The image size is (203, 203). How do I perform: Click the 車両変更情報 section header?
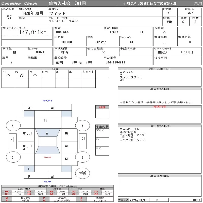coord(160,176)
